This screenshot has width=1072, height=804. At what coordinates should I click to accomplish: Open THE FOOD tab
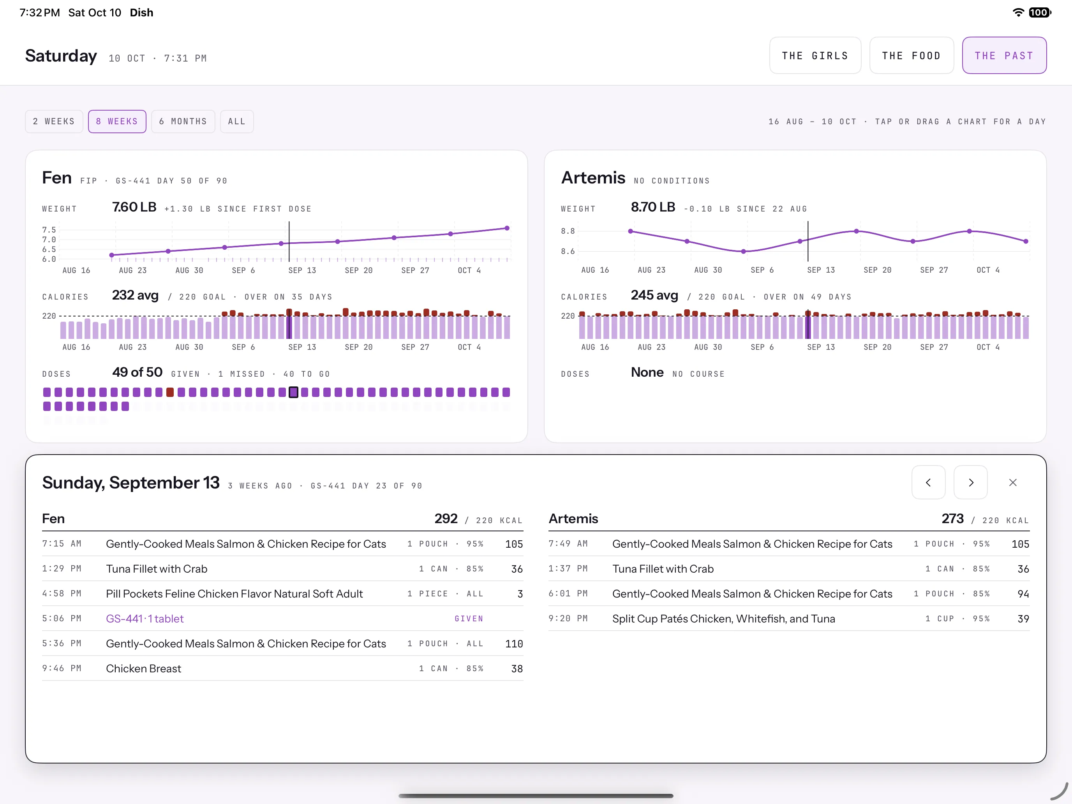pyautogui.click(x=911, y=55)
